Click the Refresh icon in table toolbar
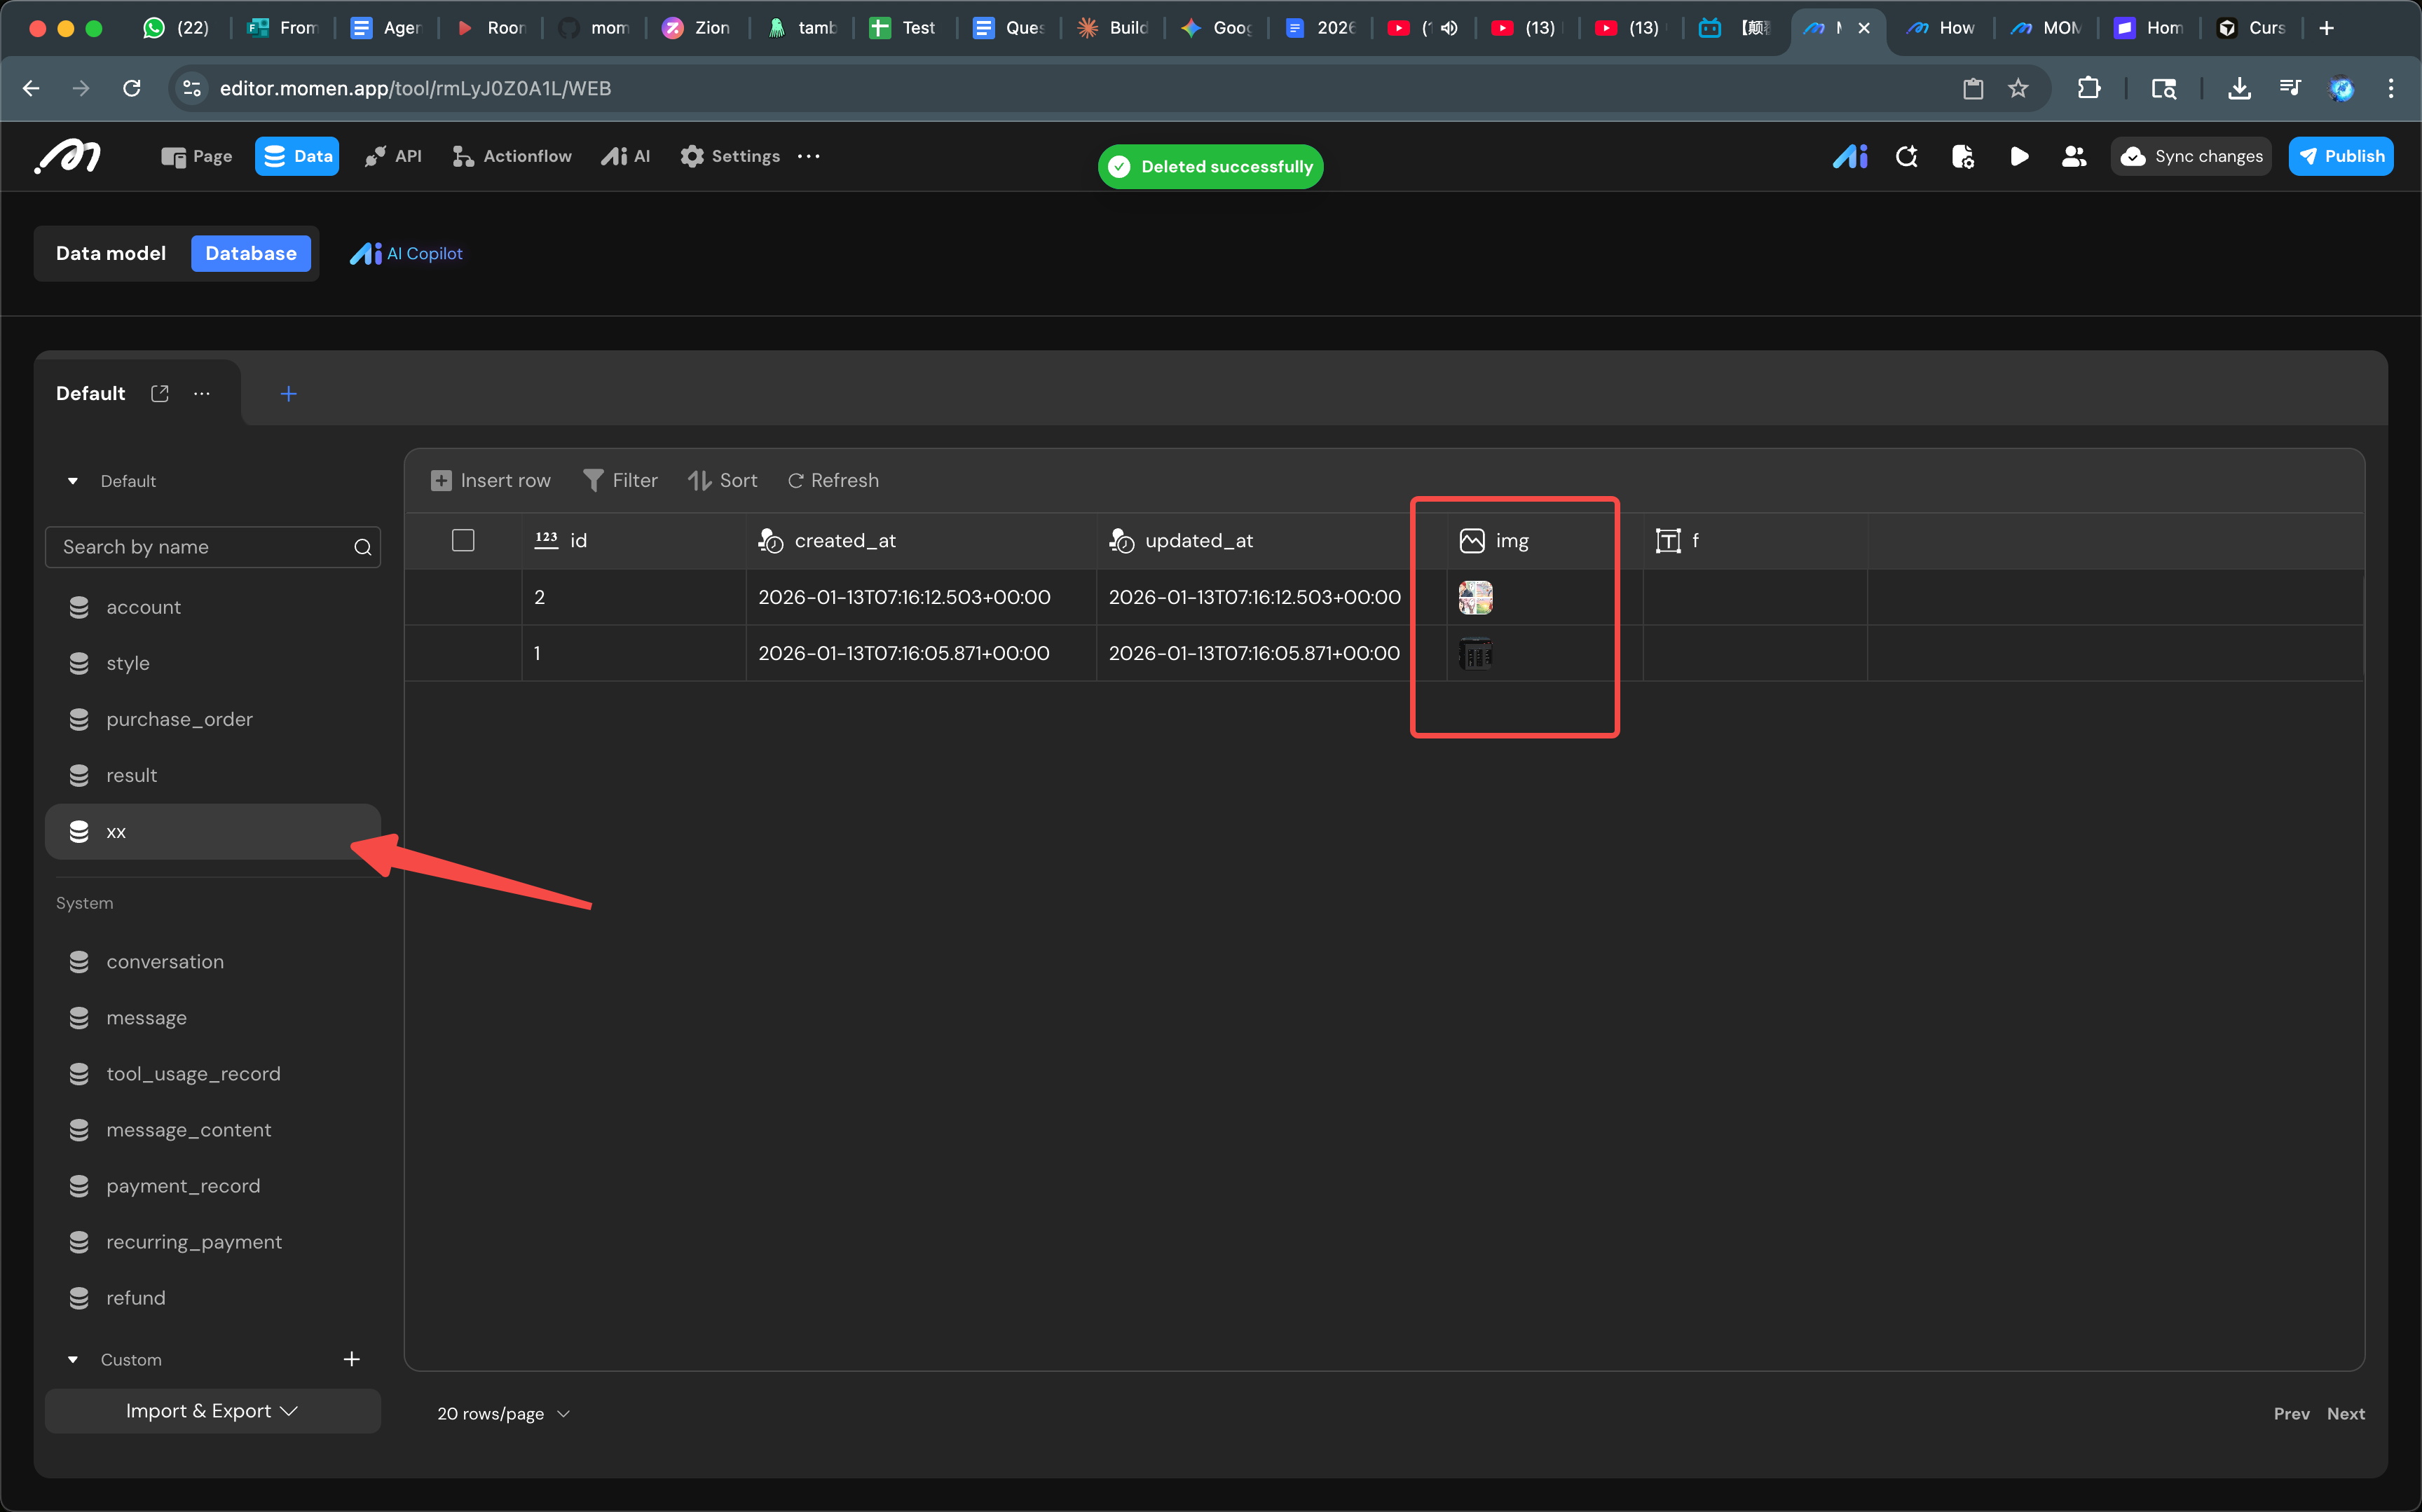 click(x=796, y=481)
